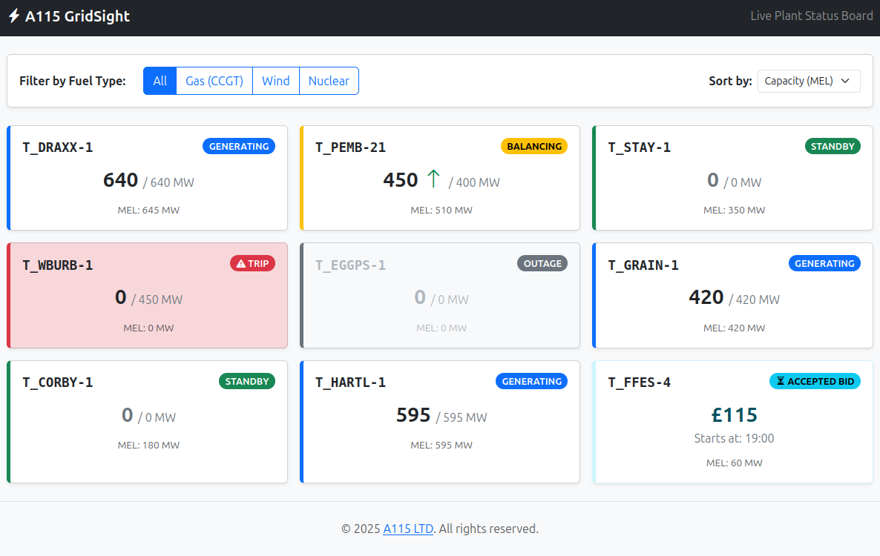Click the MEL: 510 MW label
This screenshot has height=556, width=880.
point(441,211)
